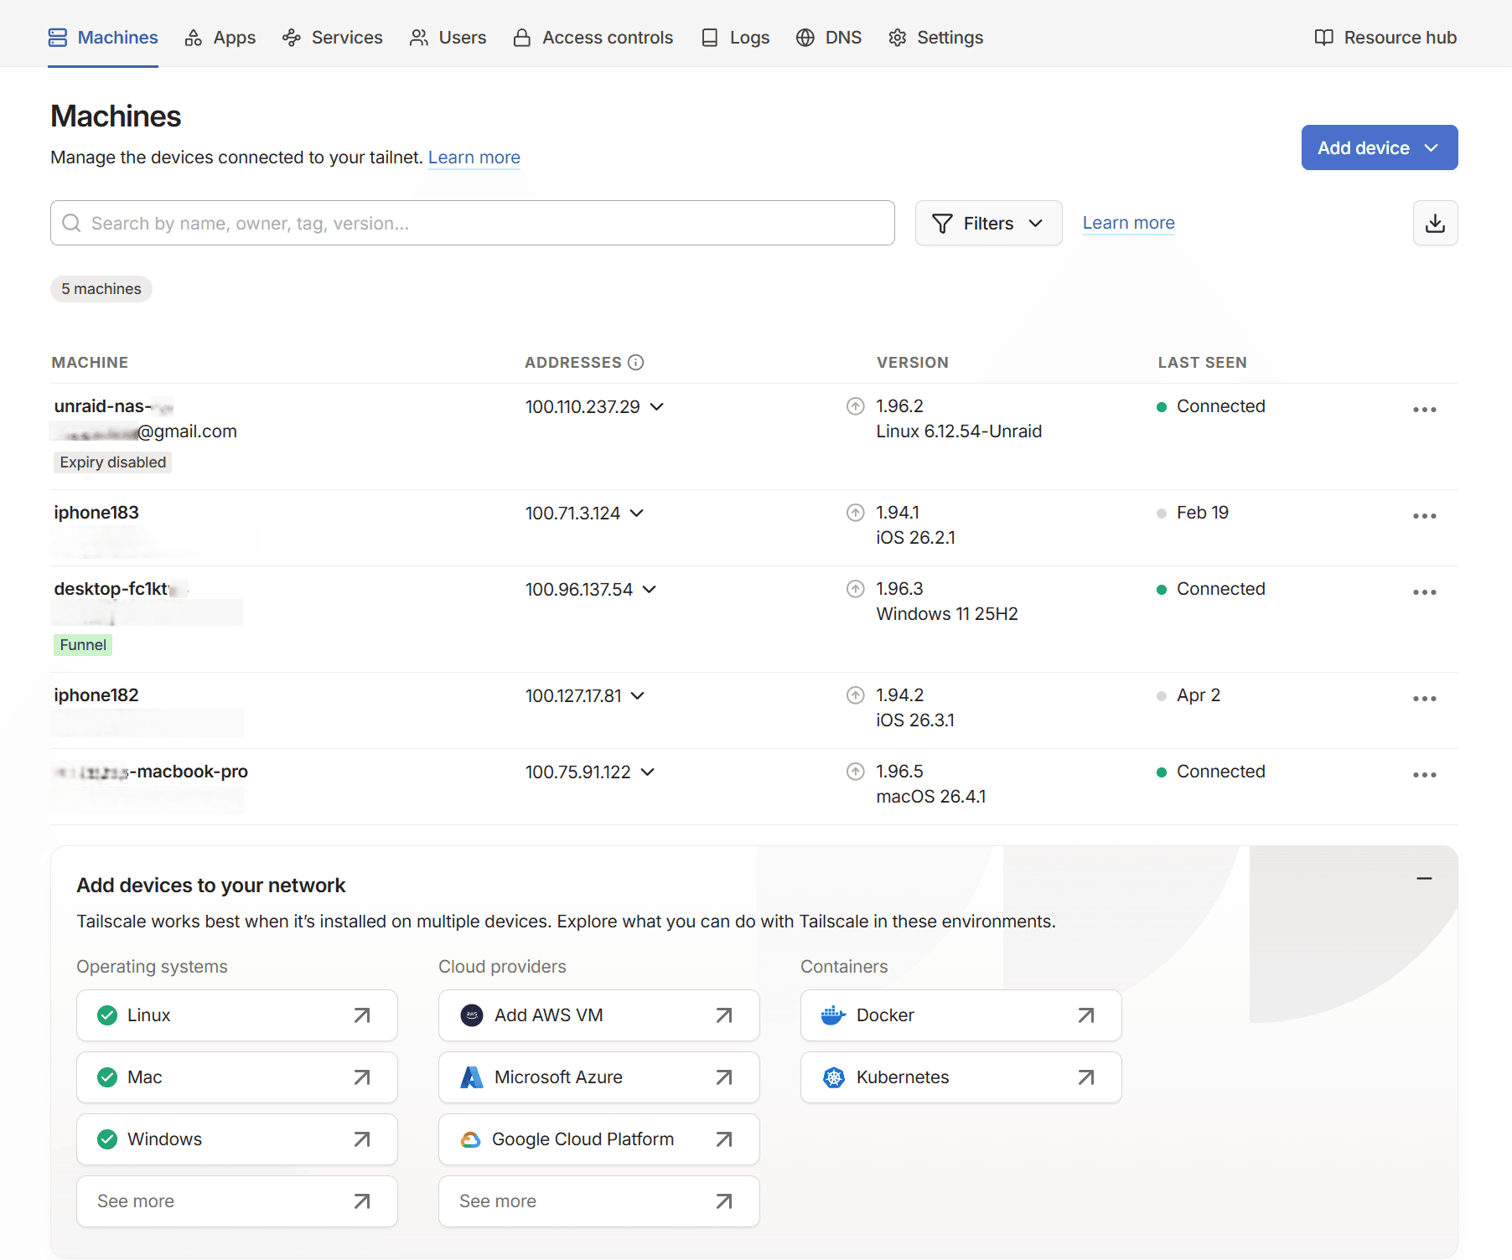The height and width of the screenshot is (1260, 1512).
Task: Open the Machines tab
Action: [x=103, y=38]
